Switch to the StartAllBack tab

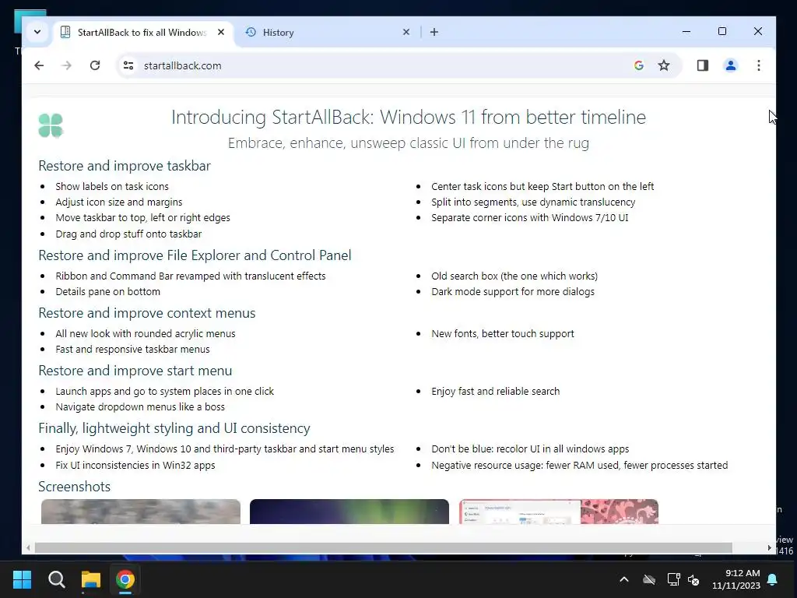click(142, 33)
